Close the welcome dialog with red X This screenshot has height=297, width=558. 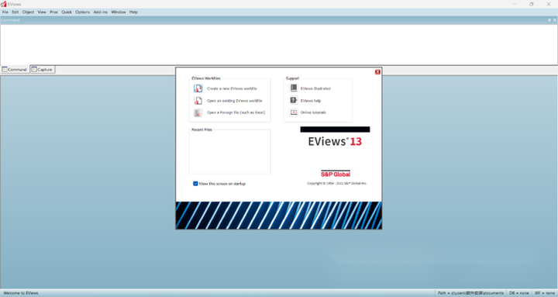pyautogui.click(x=377, y=72)
